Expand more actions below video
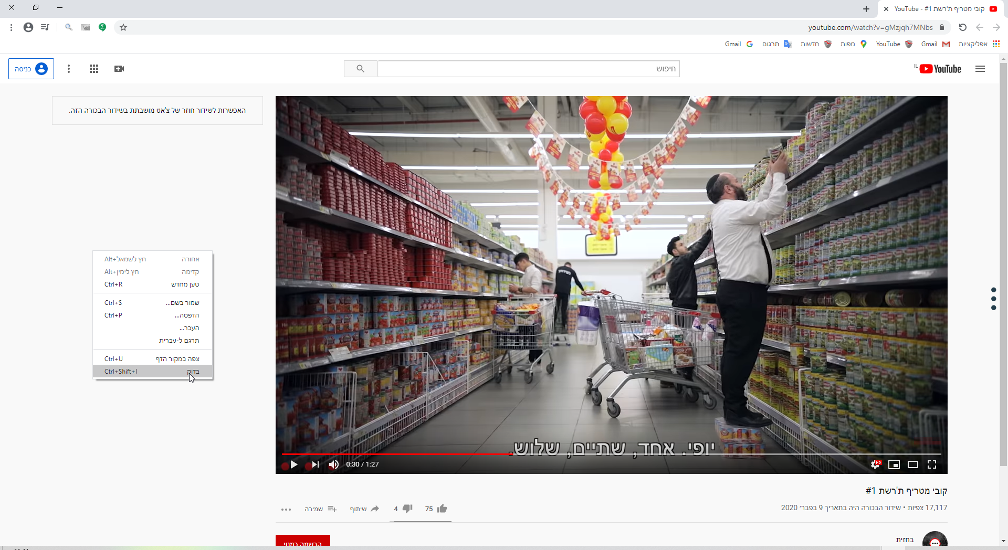This screenshot has width=1008, height=550. (286, 509)
